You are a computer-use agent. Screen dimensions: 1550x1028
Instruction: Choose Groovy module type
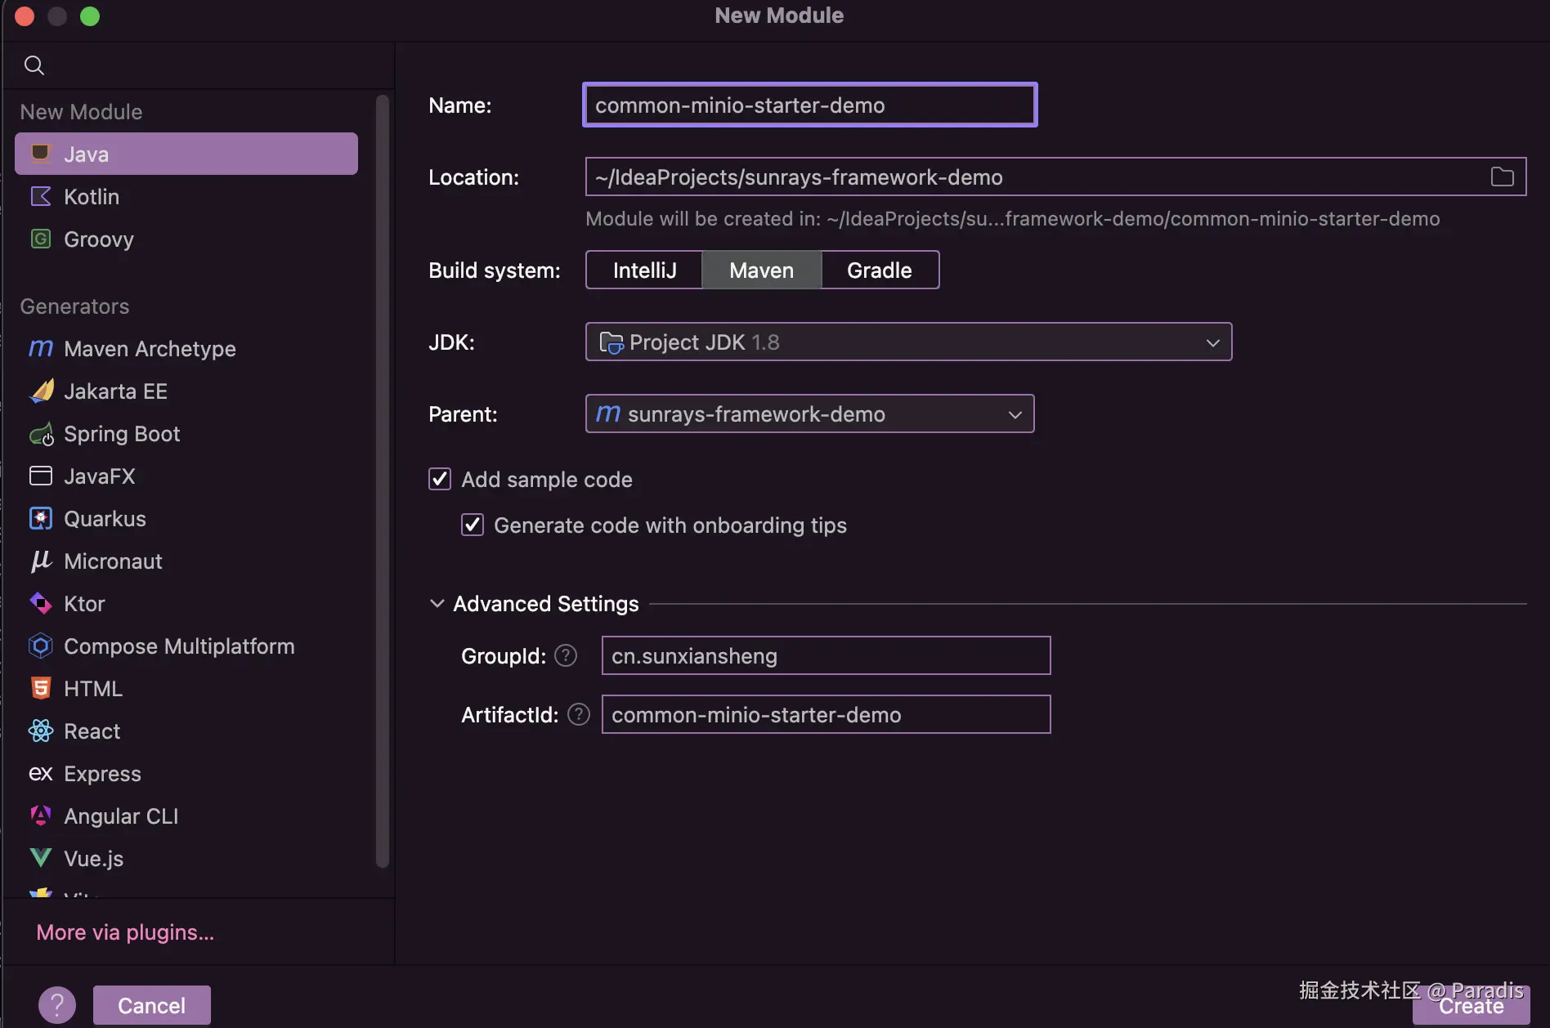click(x=186, y=239)
